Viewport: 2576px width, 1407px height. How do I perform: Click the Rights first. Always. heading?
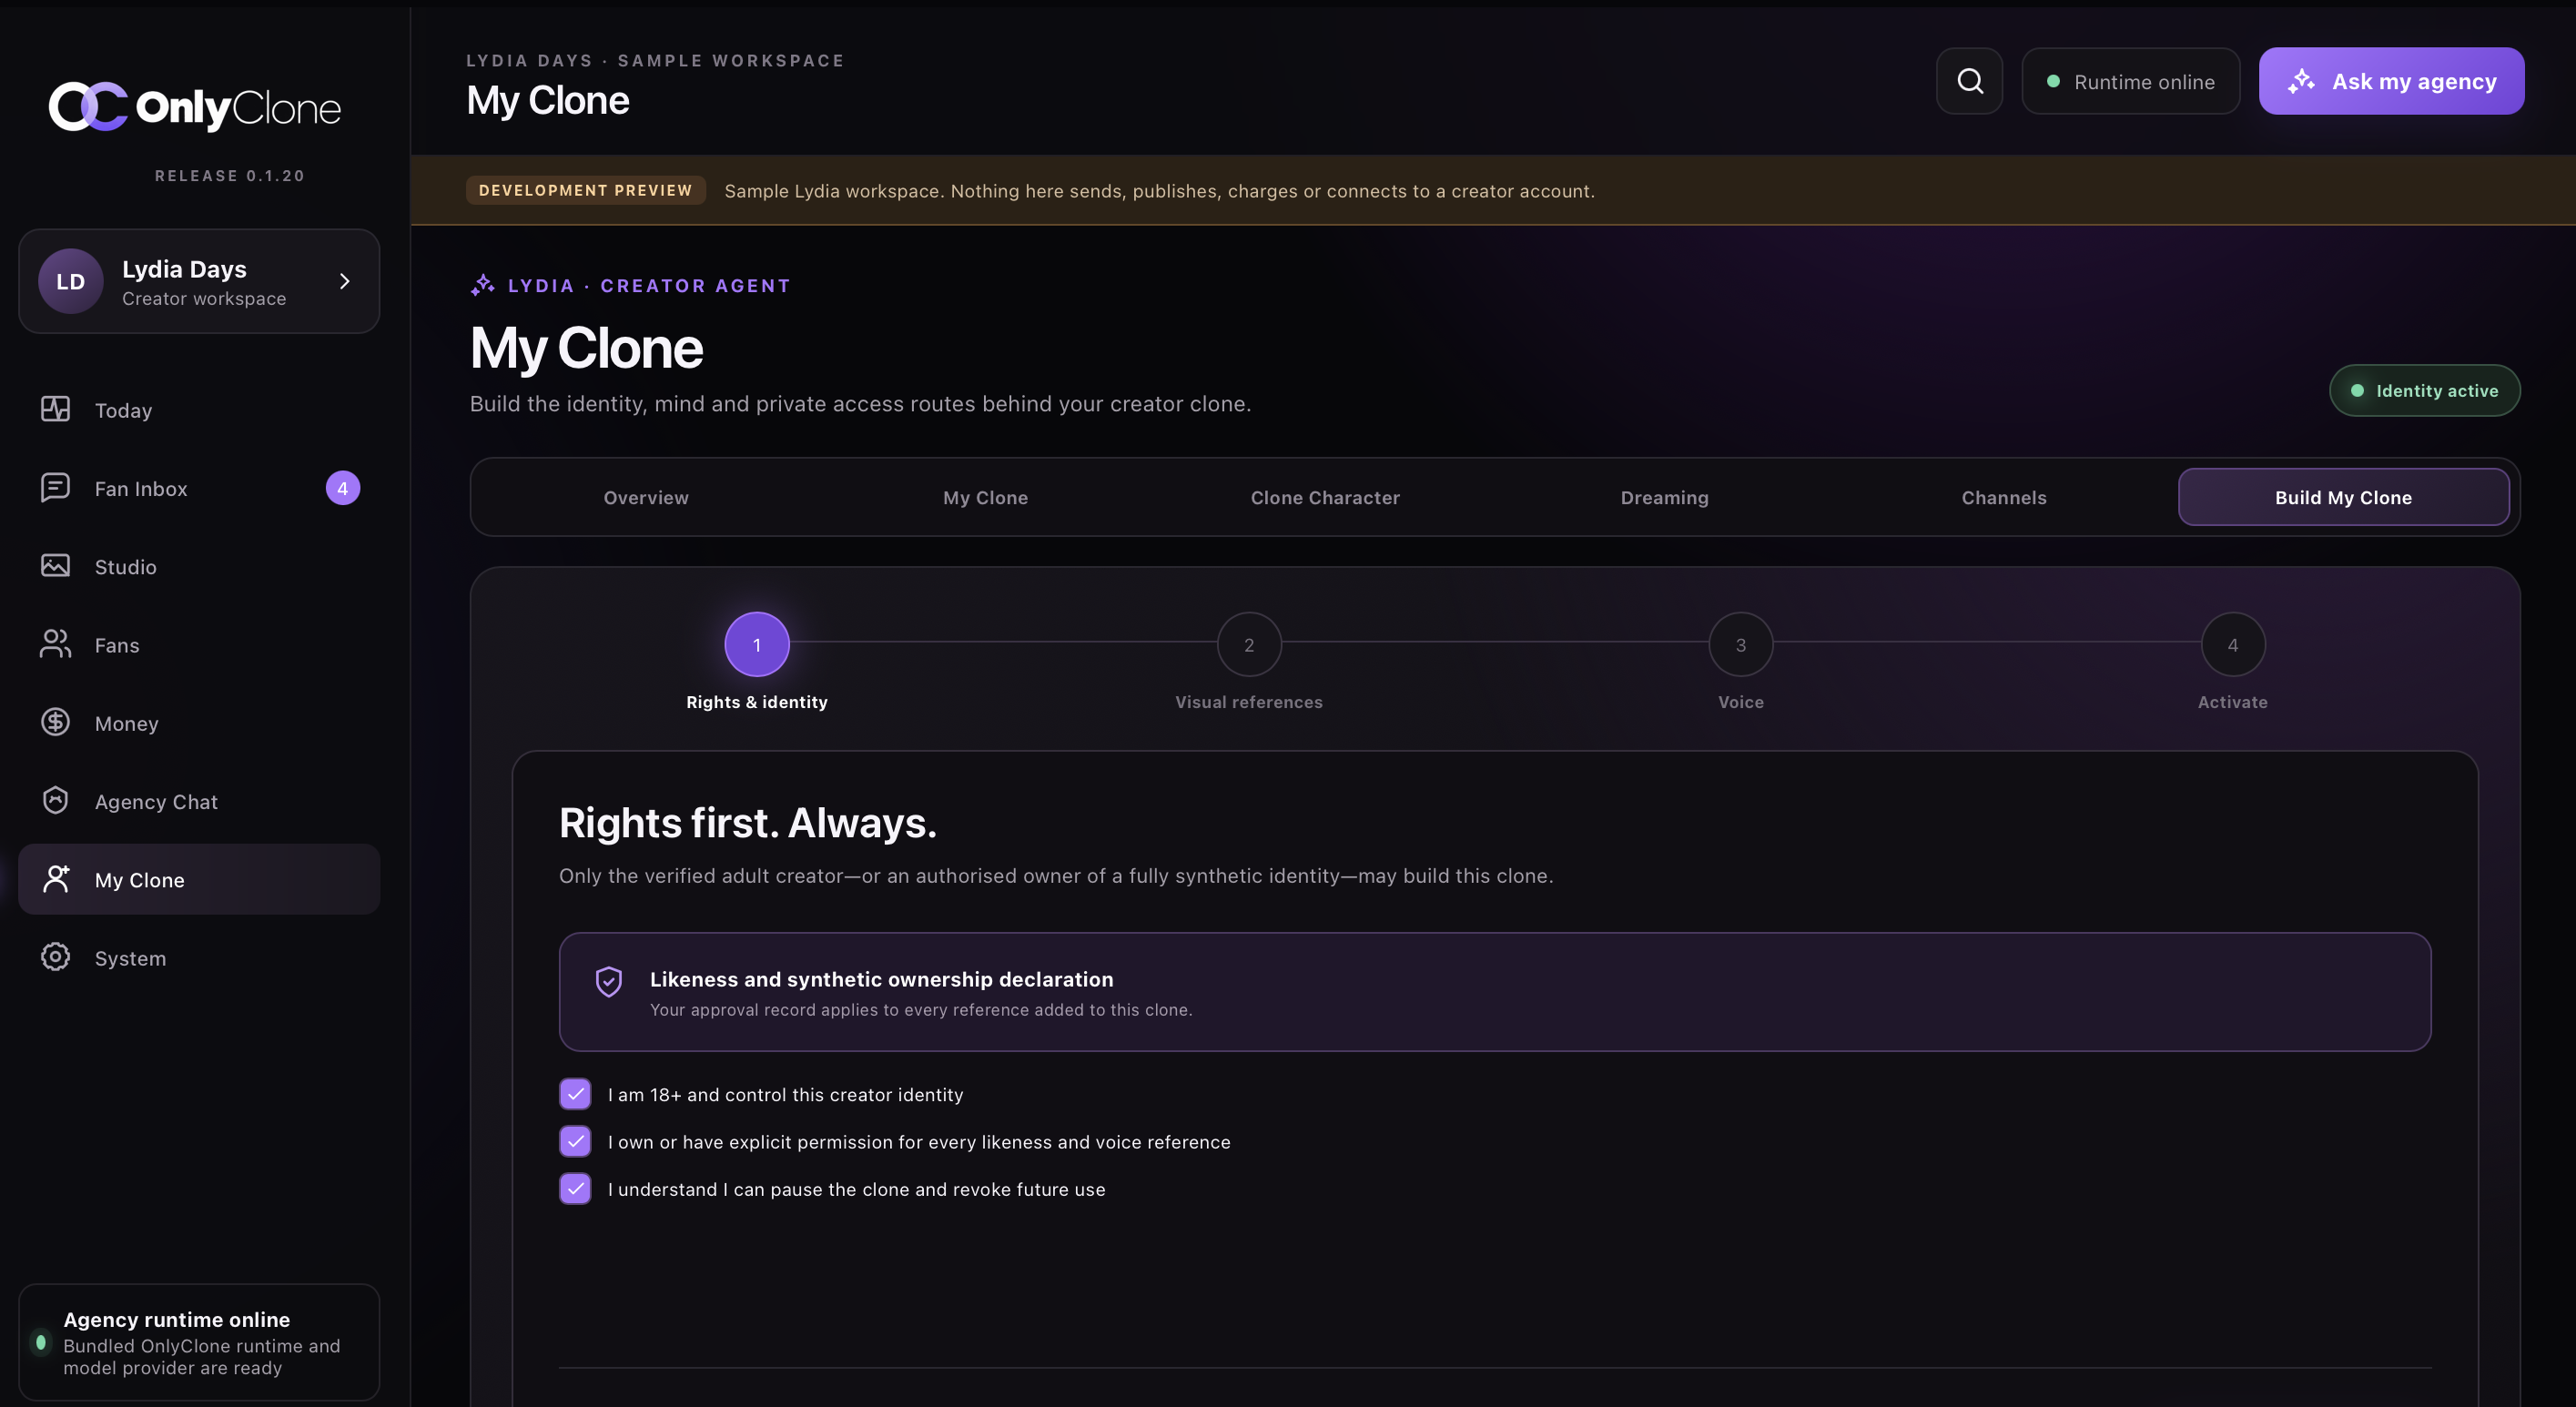(x=748, y=823)
